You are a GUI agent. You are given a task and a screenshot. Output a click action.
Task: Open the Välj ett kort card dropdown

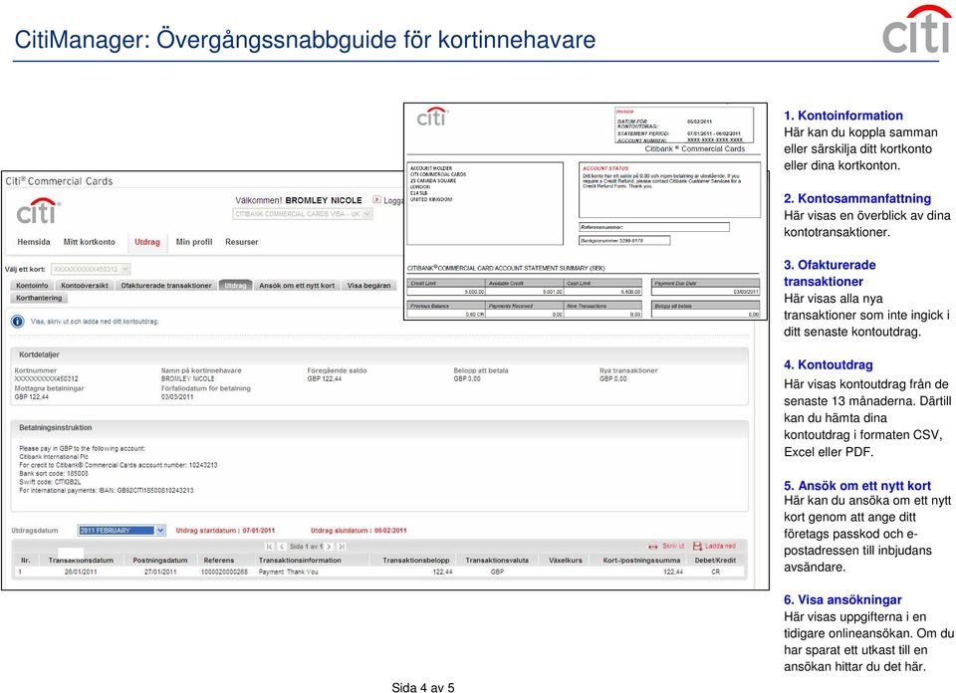click(x=91, y=269)
